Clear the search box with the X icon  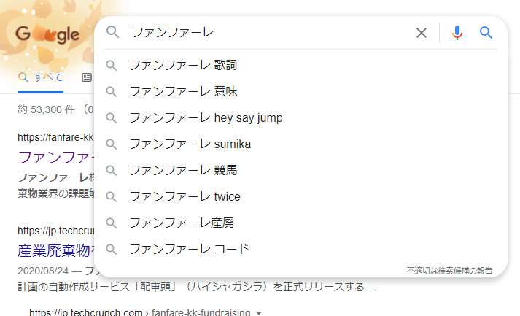[421, 33]
